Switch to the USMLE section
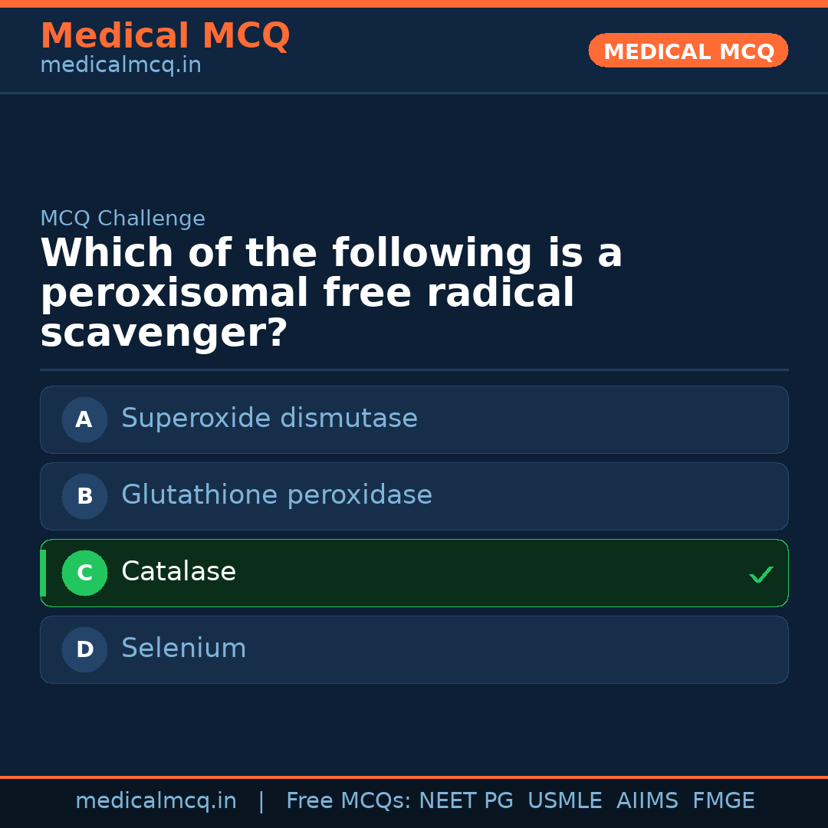Image resolution: width=828 pixels, height=828 pixels. point(565,800)
